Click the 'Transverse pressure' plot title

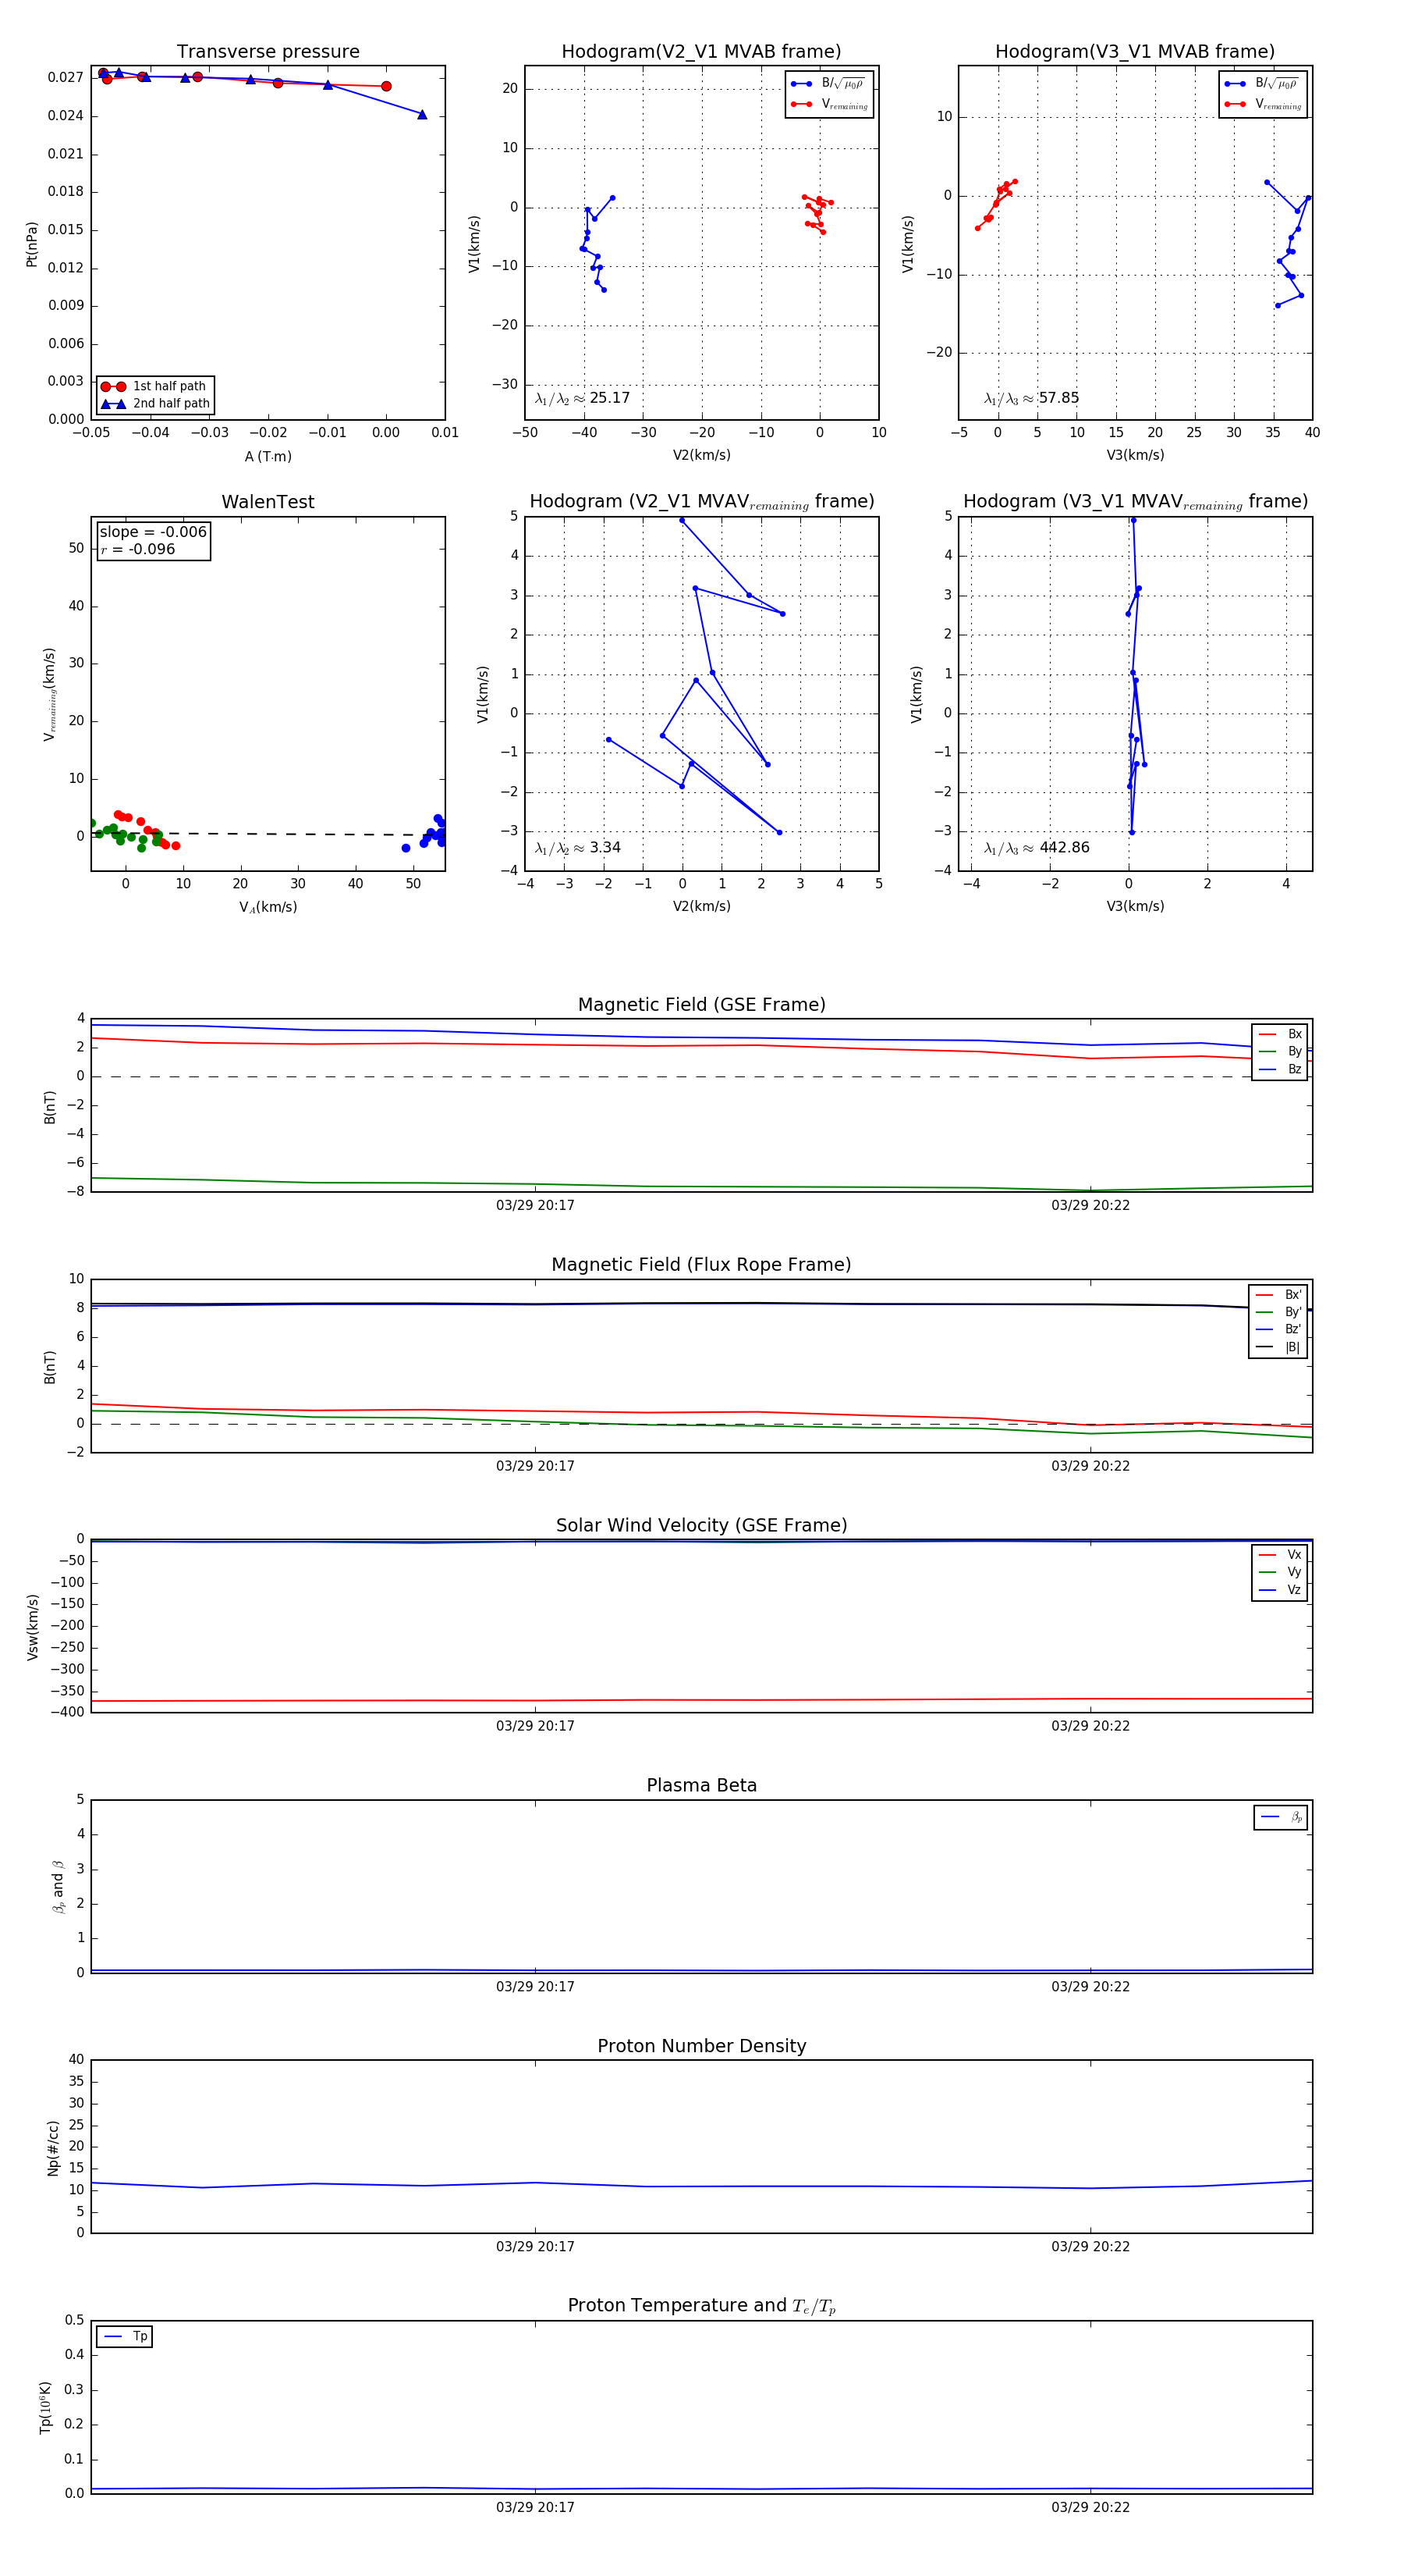tap(268, 52)
